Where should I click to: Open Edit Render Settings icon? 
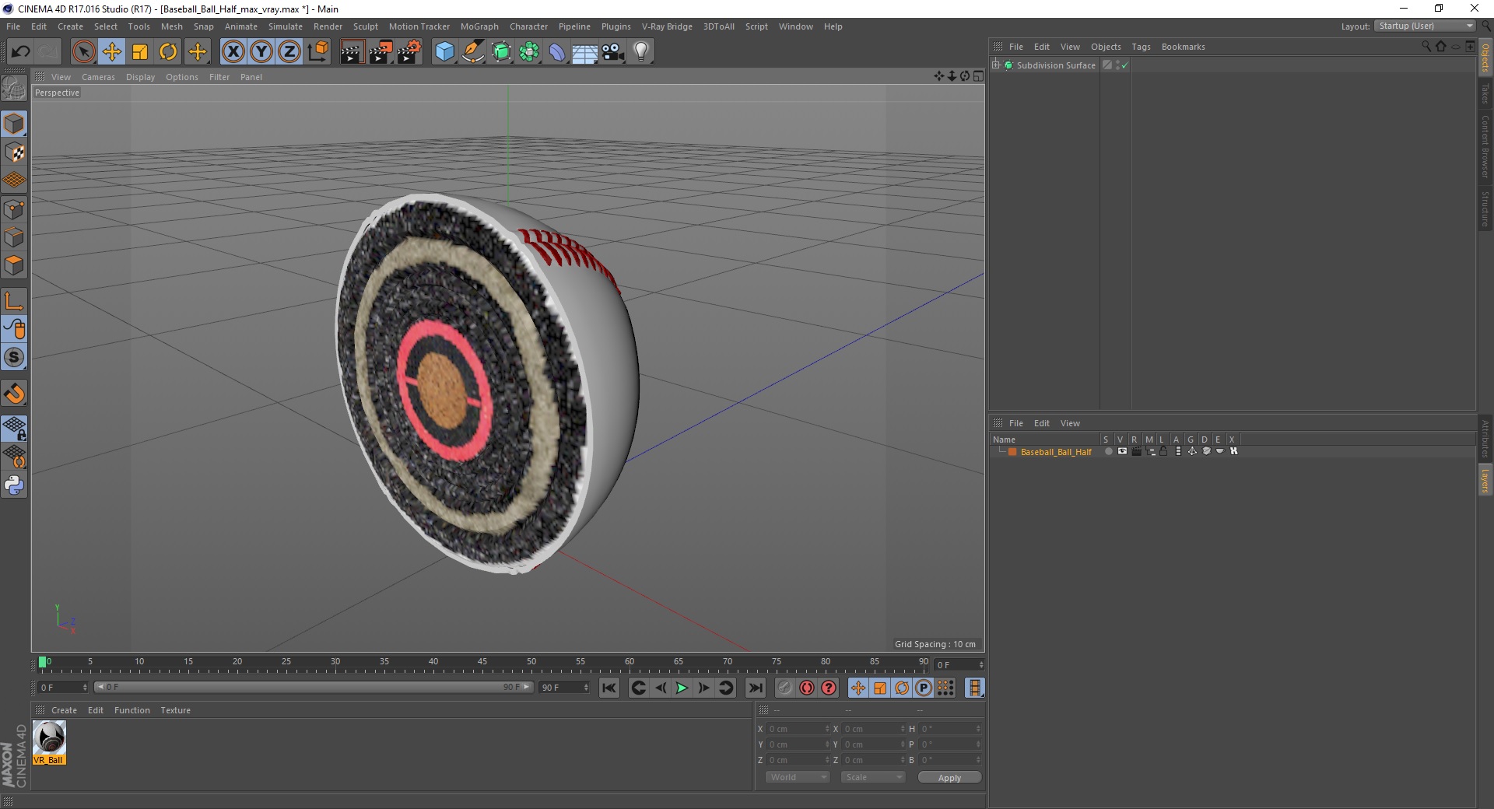[409, 52]
